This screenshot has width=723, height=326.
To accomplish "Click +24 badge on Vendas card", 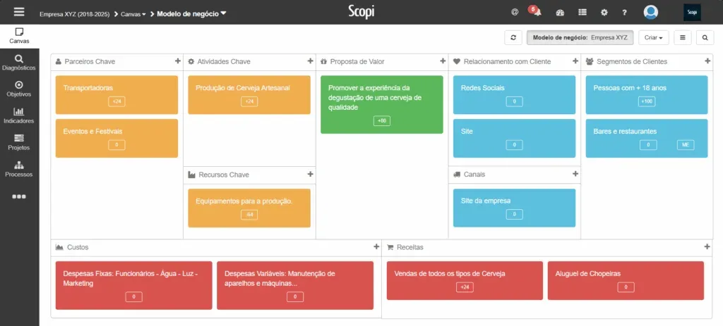I will pos(465,287).
